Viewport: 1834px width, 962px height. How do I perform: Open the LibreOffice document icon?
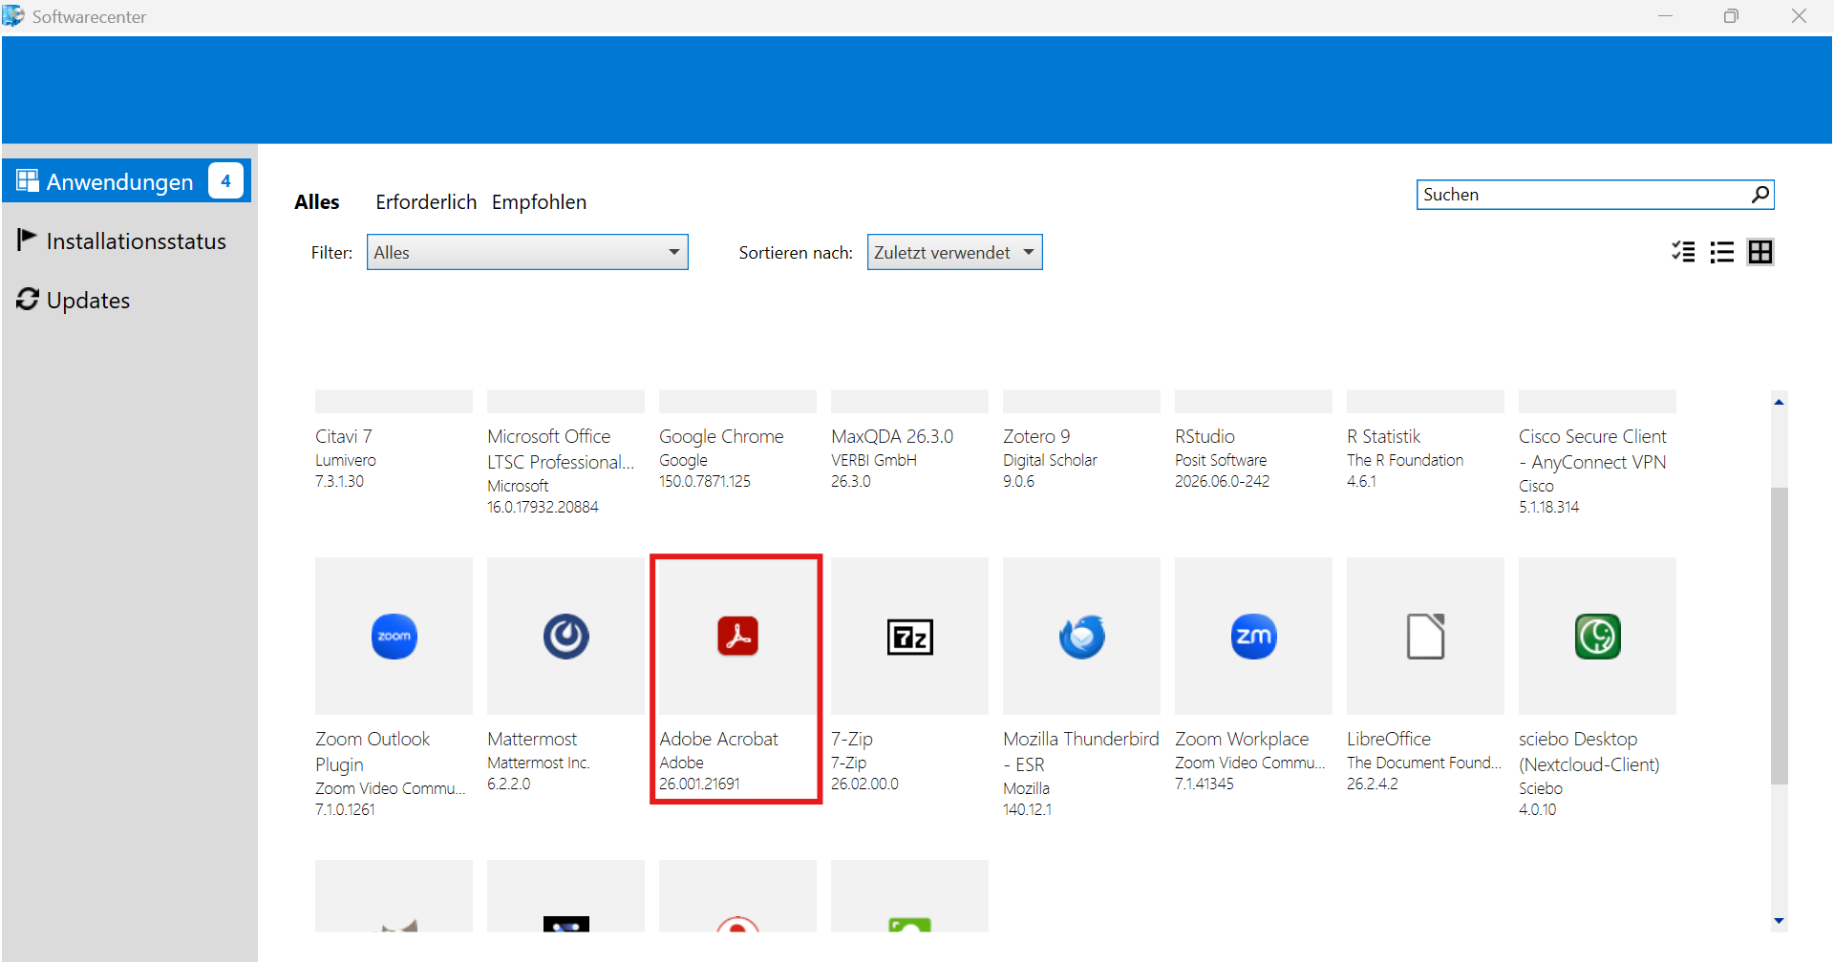click(x=1425, y=637)
